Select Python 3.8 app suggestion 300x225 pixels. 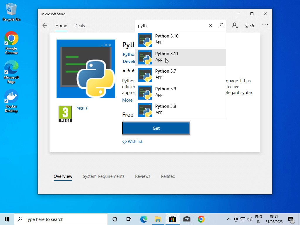(180, 110)
